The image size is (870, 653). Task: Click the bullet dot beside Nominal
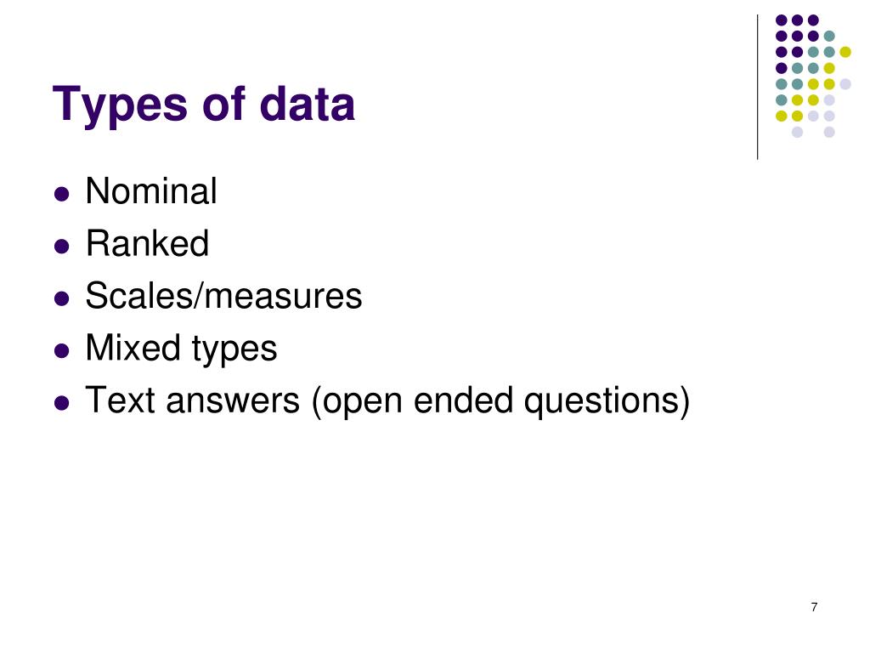[x=61, y=194]
